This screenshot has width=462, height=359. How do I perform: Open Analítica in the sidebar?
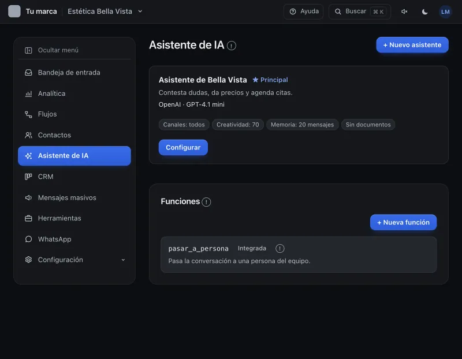click(x=74, y=94)
